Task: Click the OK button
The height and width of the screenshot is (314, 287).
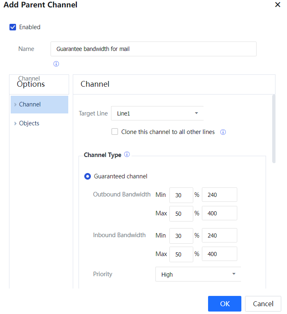Action: (225, 304)
